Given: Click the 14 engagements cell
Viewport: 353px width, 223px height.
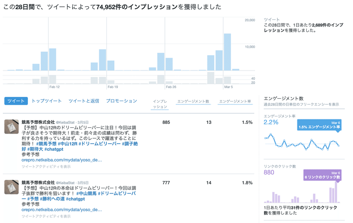Looking at the screenshot, I should [209, 183].
